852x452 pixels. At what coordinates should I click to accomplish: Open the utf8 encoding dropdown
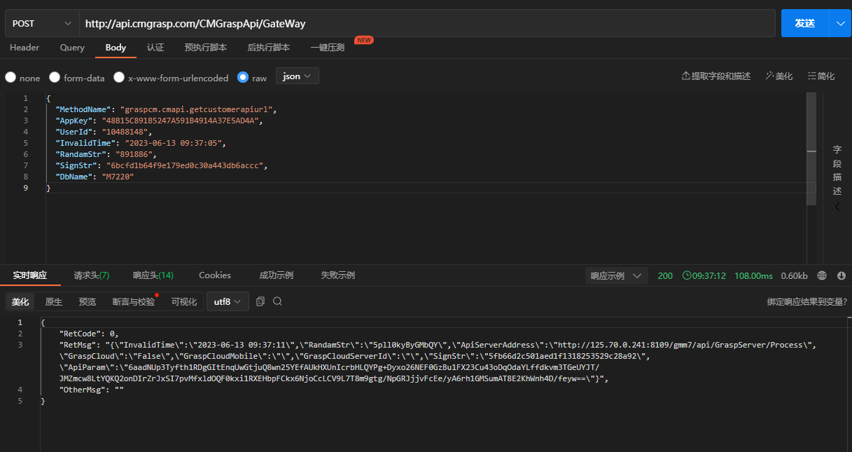click(228, 301)
